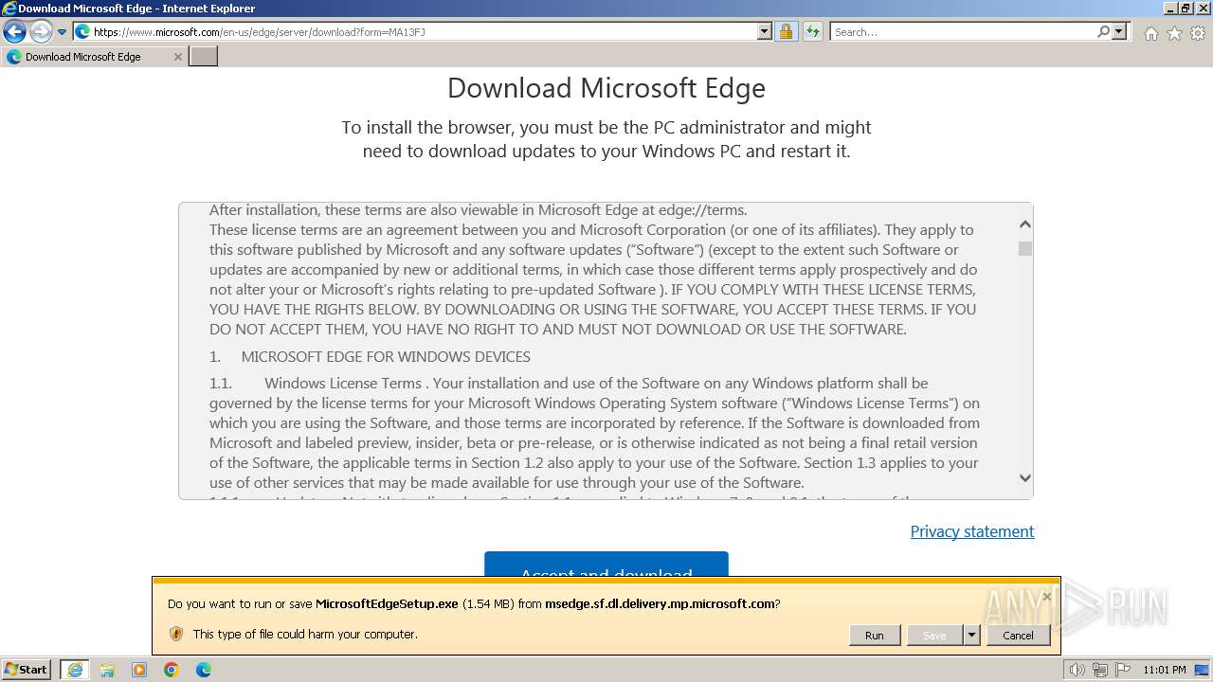This screenshot has width=1213, height=682.
Task: Click the magnifier search icon
Action: pos(1103,31)
